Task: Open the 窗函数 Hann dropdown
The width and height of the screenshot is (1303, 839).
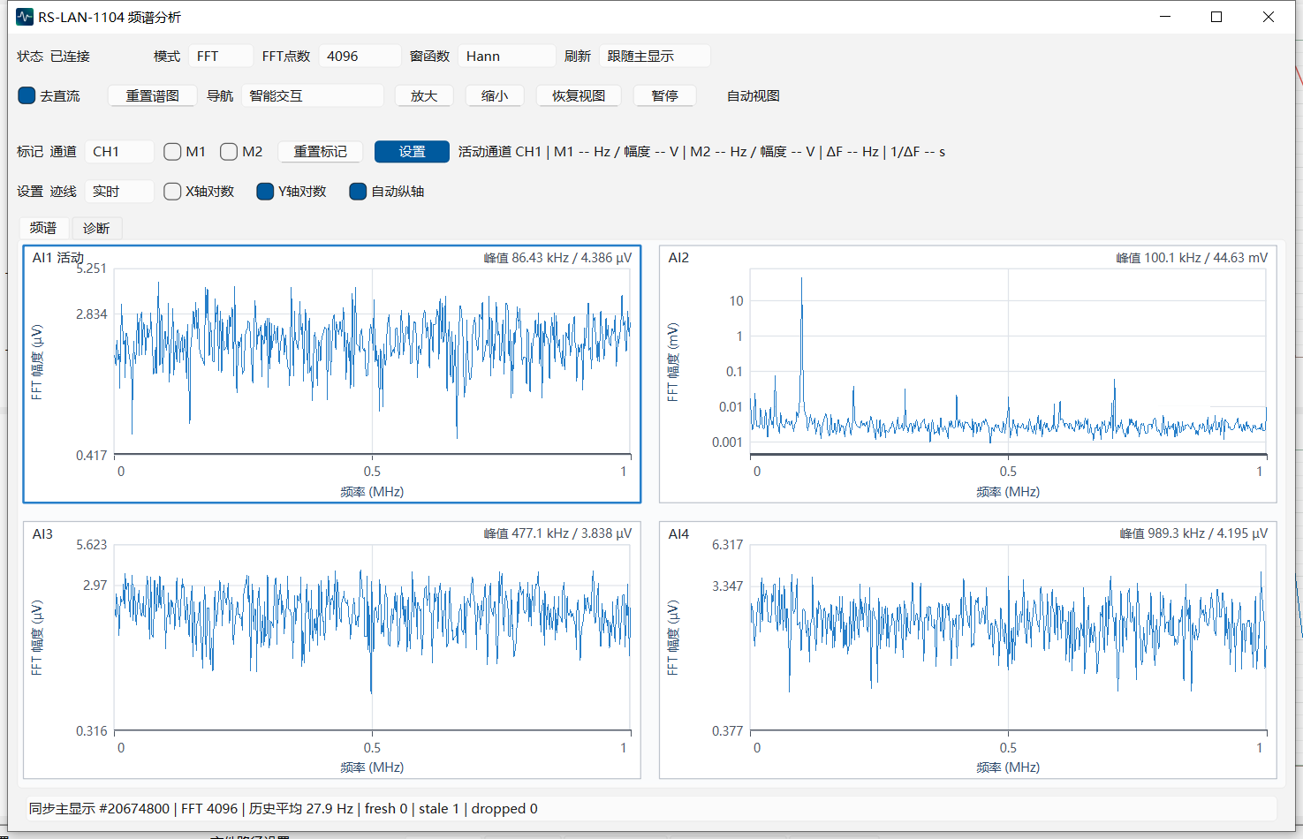Action: [x=506, y=57]
